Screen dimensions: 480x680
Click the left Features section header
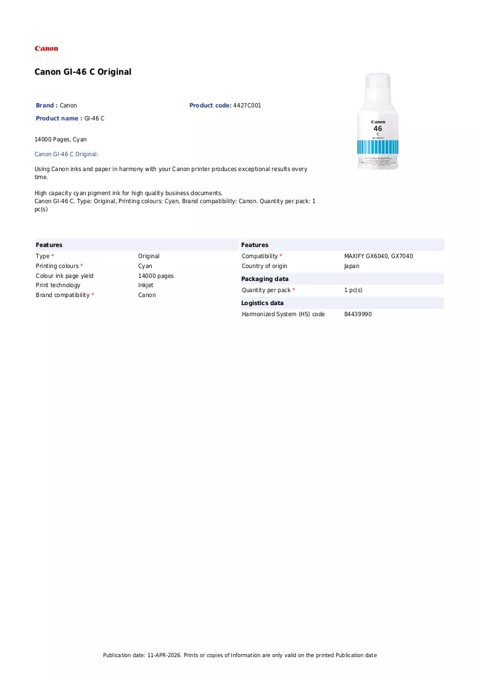(x=49, y=245)
